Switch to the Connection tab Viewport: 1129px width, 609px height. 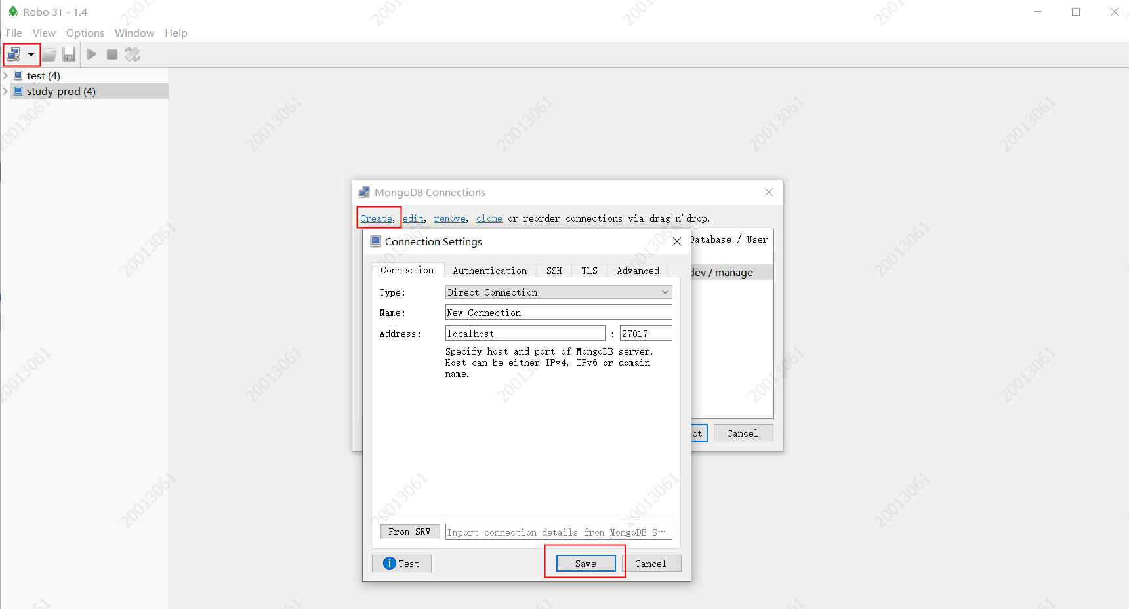(407, 270)
